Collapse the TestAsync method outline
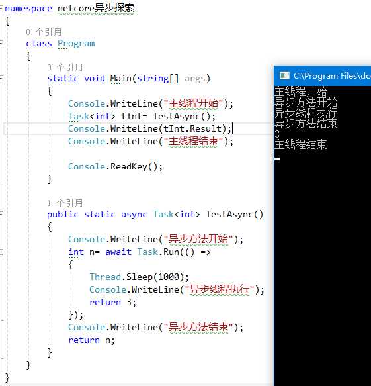The width and height of the screenshot is (371, 386). click(1, 214)
